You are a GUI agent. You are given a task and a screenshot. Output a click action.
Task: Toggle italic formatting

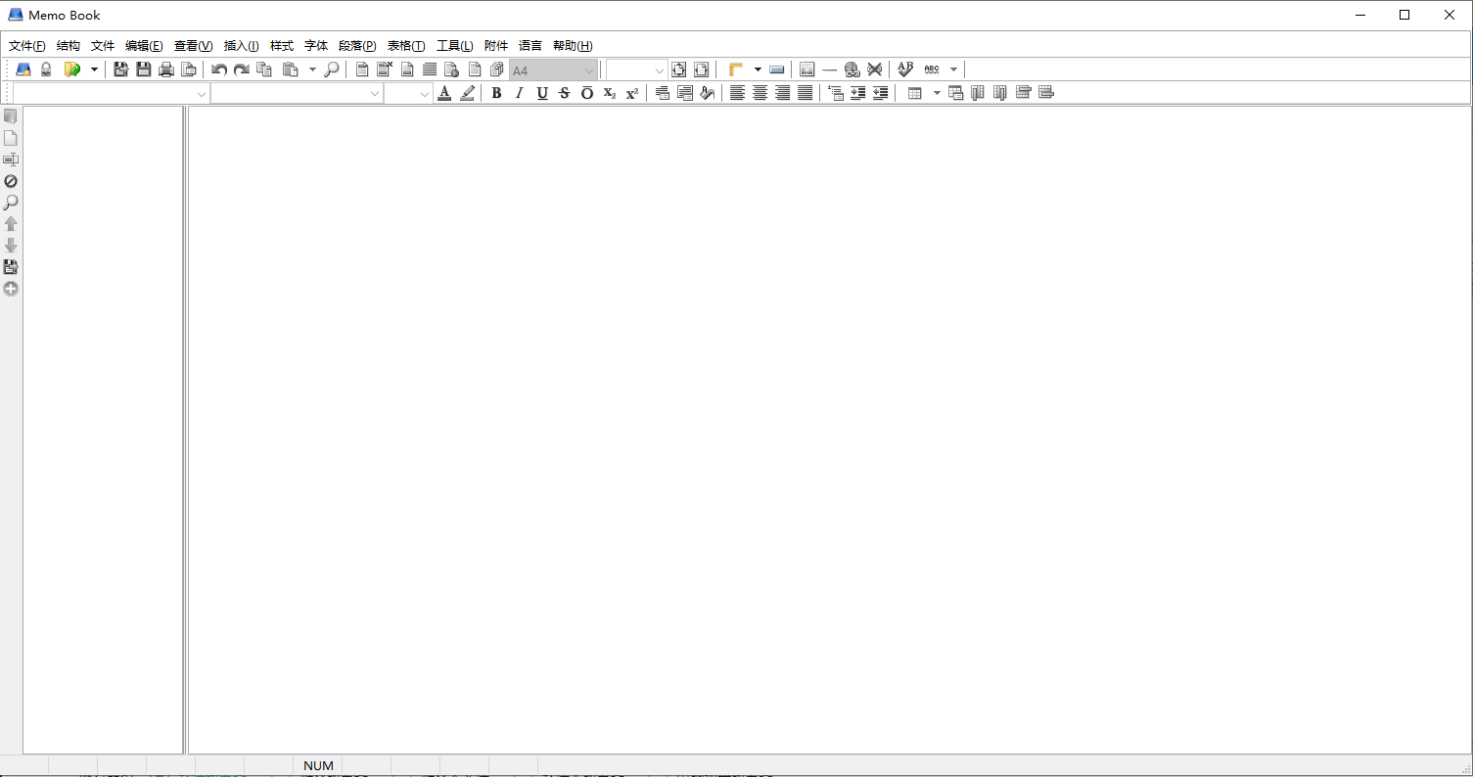pyautogui.click(x=519, y=93)
